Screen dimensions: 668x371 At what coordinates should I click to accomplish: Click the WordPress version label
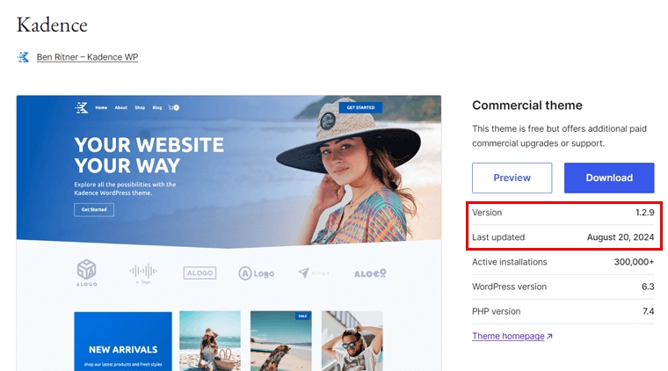(509, 287)
